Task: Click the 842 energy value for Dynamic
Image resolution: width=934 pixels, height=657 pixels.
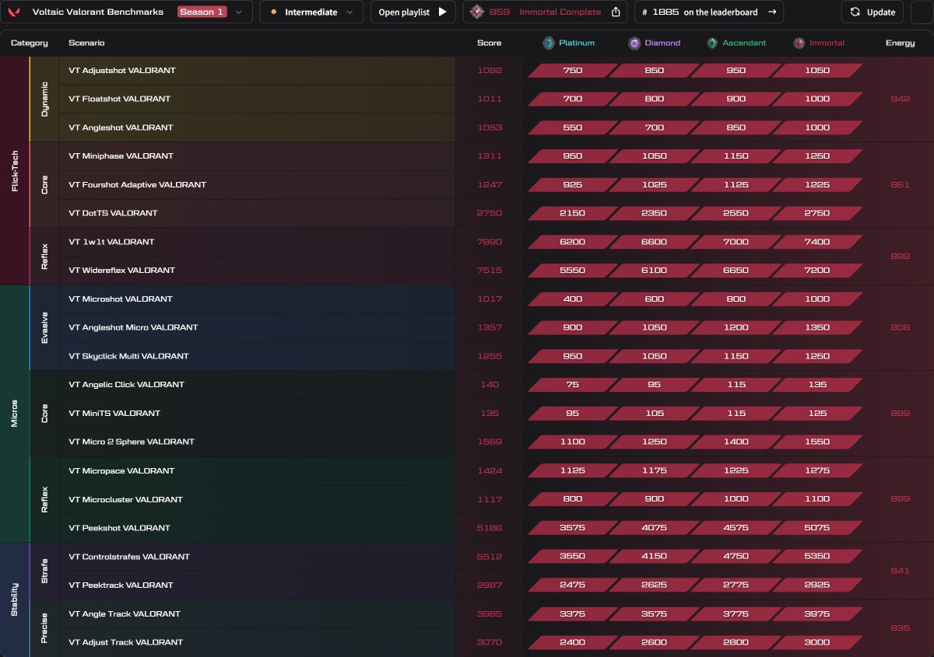Action: (900, 99)
